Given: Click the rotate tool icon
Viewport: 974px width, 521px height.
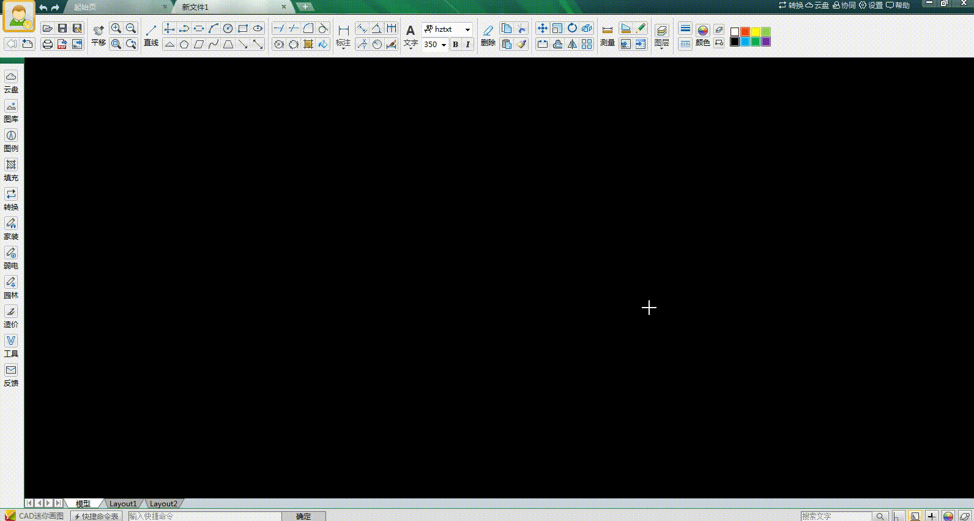Looking at the screenshot, I should click(x=572, y=28).
